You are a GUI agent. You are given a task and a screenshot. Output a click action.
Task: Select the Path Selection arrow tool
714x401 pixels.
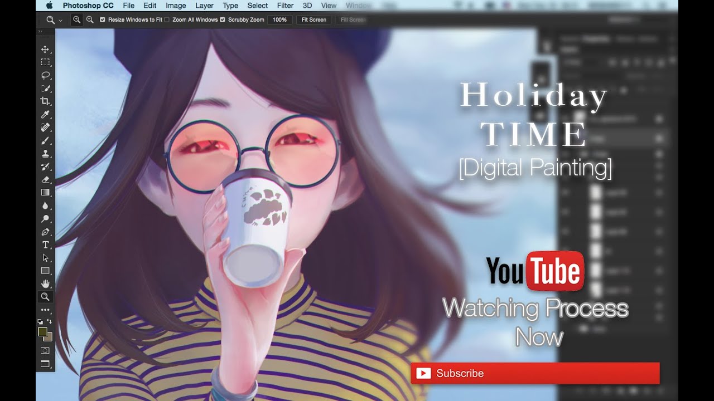[45, 258]
